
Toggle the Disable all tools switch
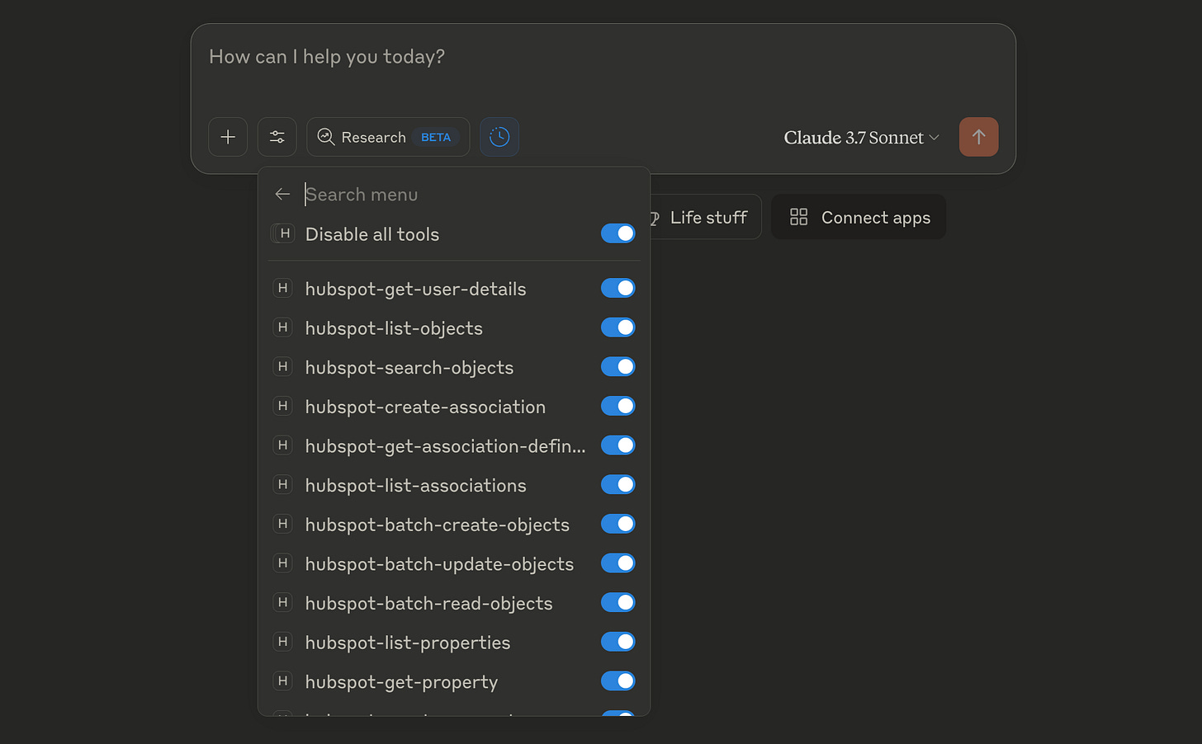point(618,233)
